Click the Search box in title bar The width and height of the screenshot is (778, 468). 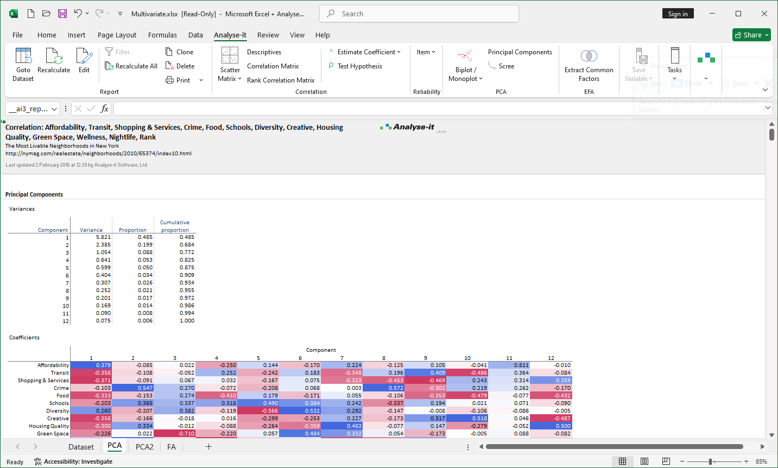pos(419,14)
